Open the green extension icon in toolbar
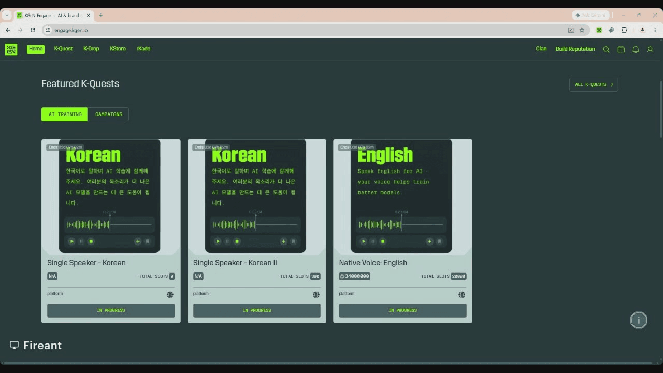The image size is (663, 373). point(599,30)
